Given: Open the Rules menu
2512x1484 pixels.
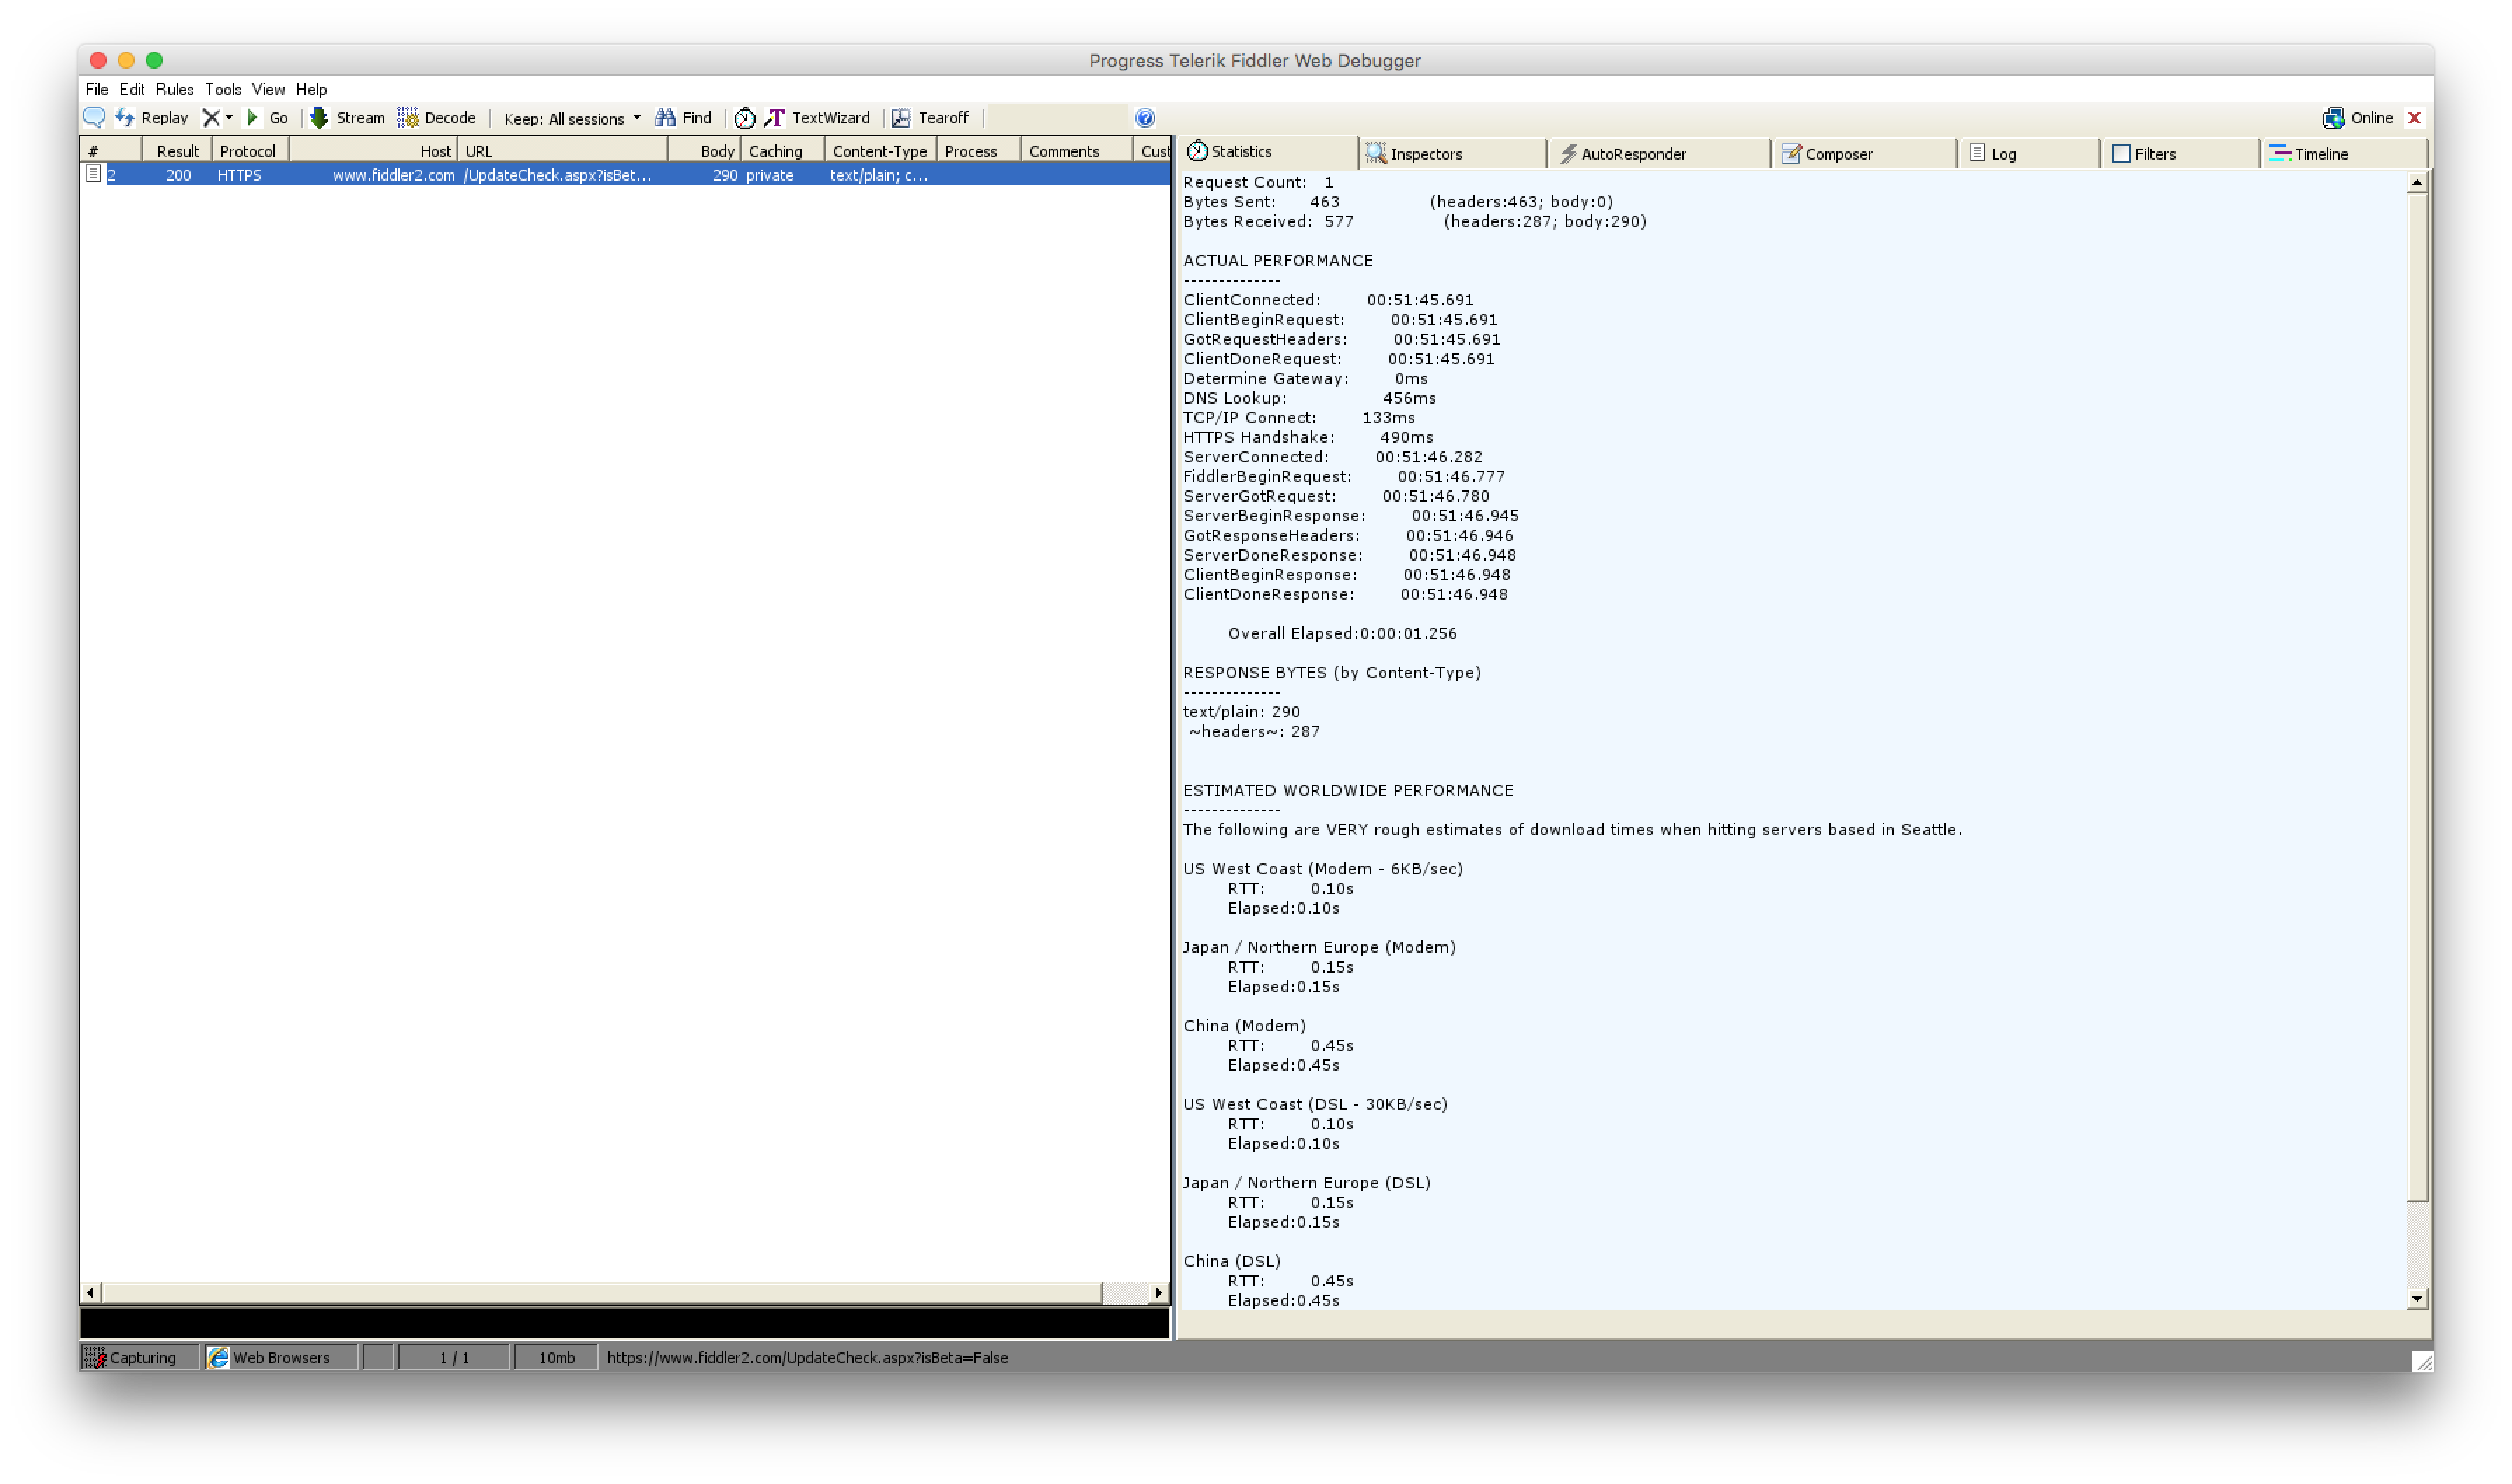Looking at the screenshot, I should (x=174, y=89).
